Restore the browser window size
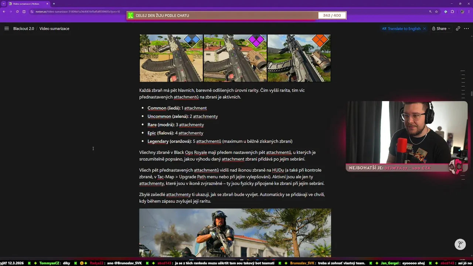Image resolution: width=473 pixels, height=266 pixels. (x=460, y=4)
